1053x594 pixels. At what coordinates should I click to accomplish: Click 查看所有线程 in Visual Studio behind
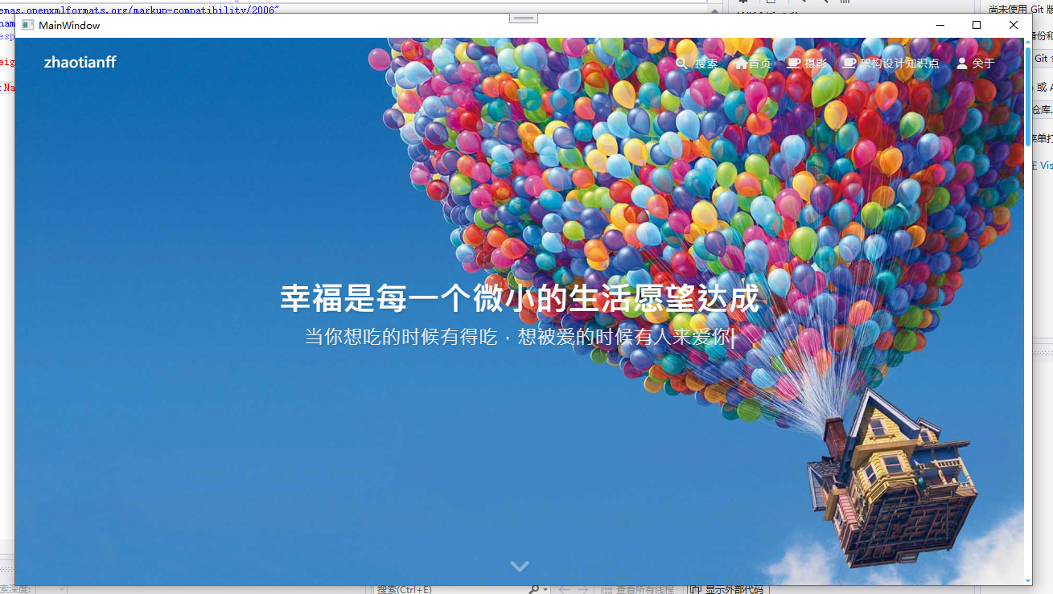(637, 589)
